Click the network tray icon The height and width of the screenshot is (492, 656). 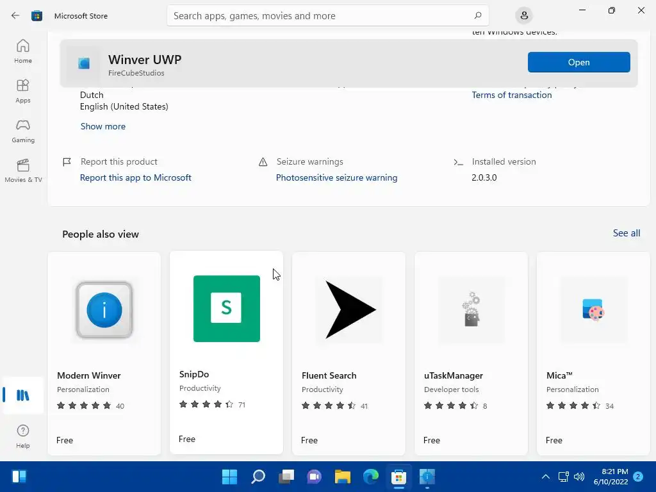[x=564, y=477]
